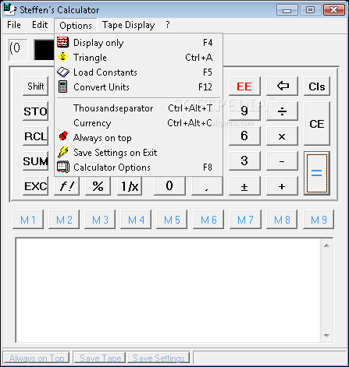The height and width of the screenshot is (367, 349).
Task: Click digit 9 button
Action: tap(244, 111)
